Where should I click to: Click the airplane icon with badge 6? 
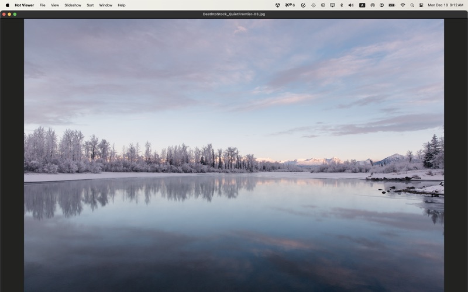pos(290,5)
